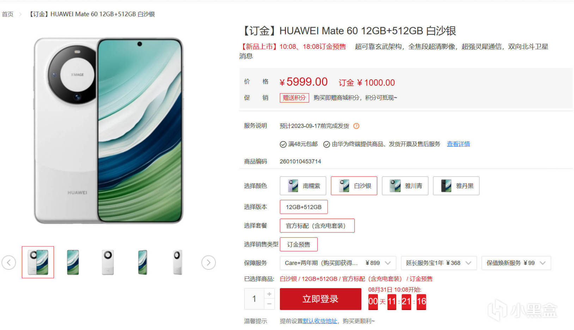Select the 南糯紫 color option
Image resolution: width=574 pixels, height=330 pixels.
303,186
